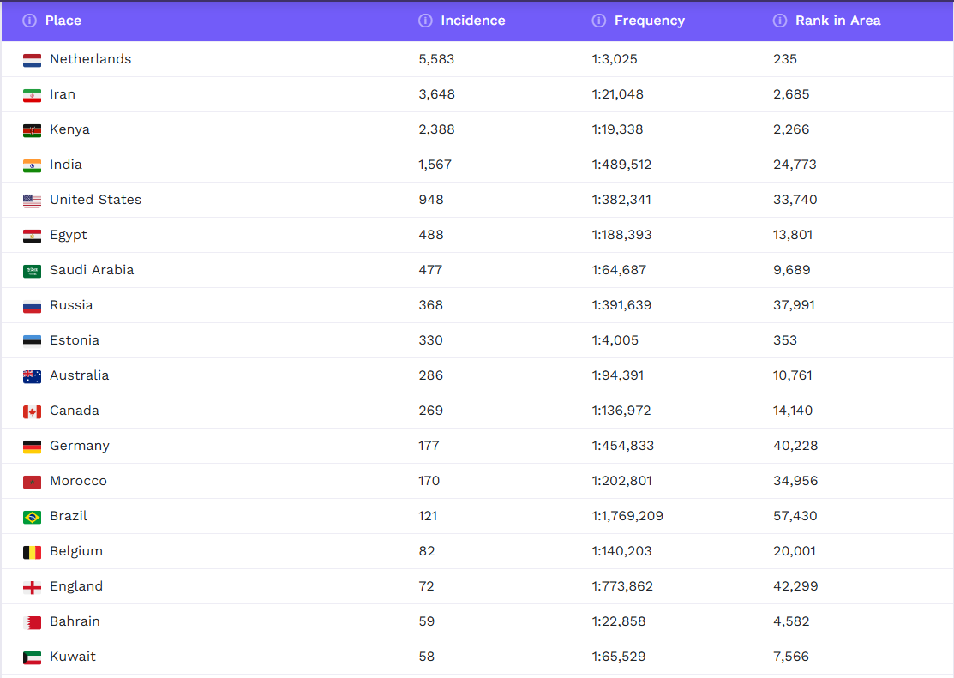Image resolution: width=954 pixels, height=678 pixels.
Task: Click the Kenya flag icon
Action: coord(32,130)
